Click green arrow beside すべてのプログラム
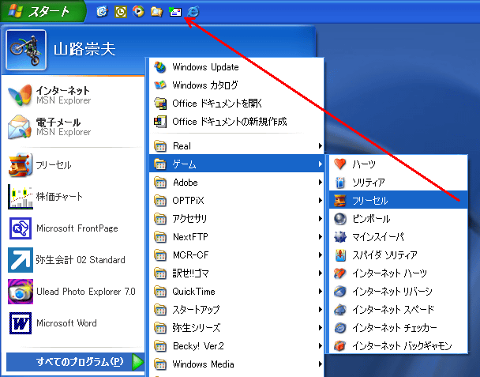 pyautogui.click(x=137, y=362)
